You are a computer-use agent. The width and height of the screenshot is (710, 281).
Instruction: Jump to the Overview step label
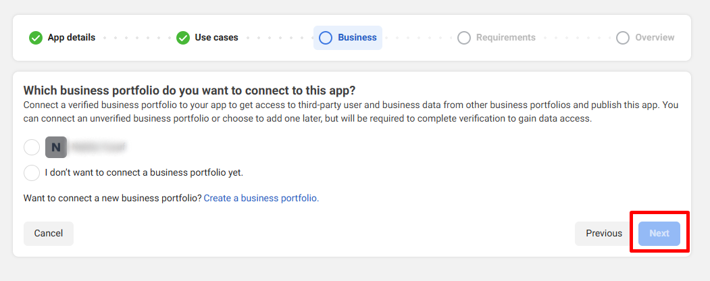point(655,38)
